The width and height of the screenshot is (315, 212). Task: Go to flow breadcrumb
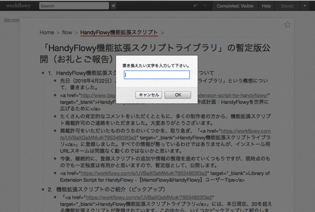pos(67,32)
